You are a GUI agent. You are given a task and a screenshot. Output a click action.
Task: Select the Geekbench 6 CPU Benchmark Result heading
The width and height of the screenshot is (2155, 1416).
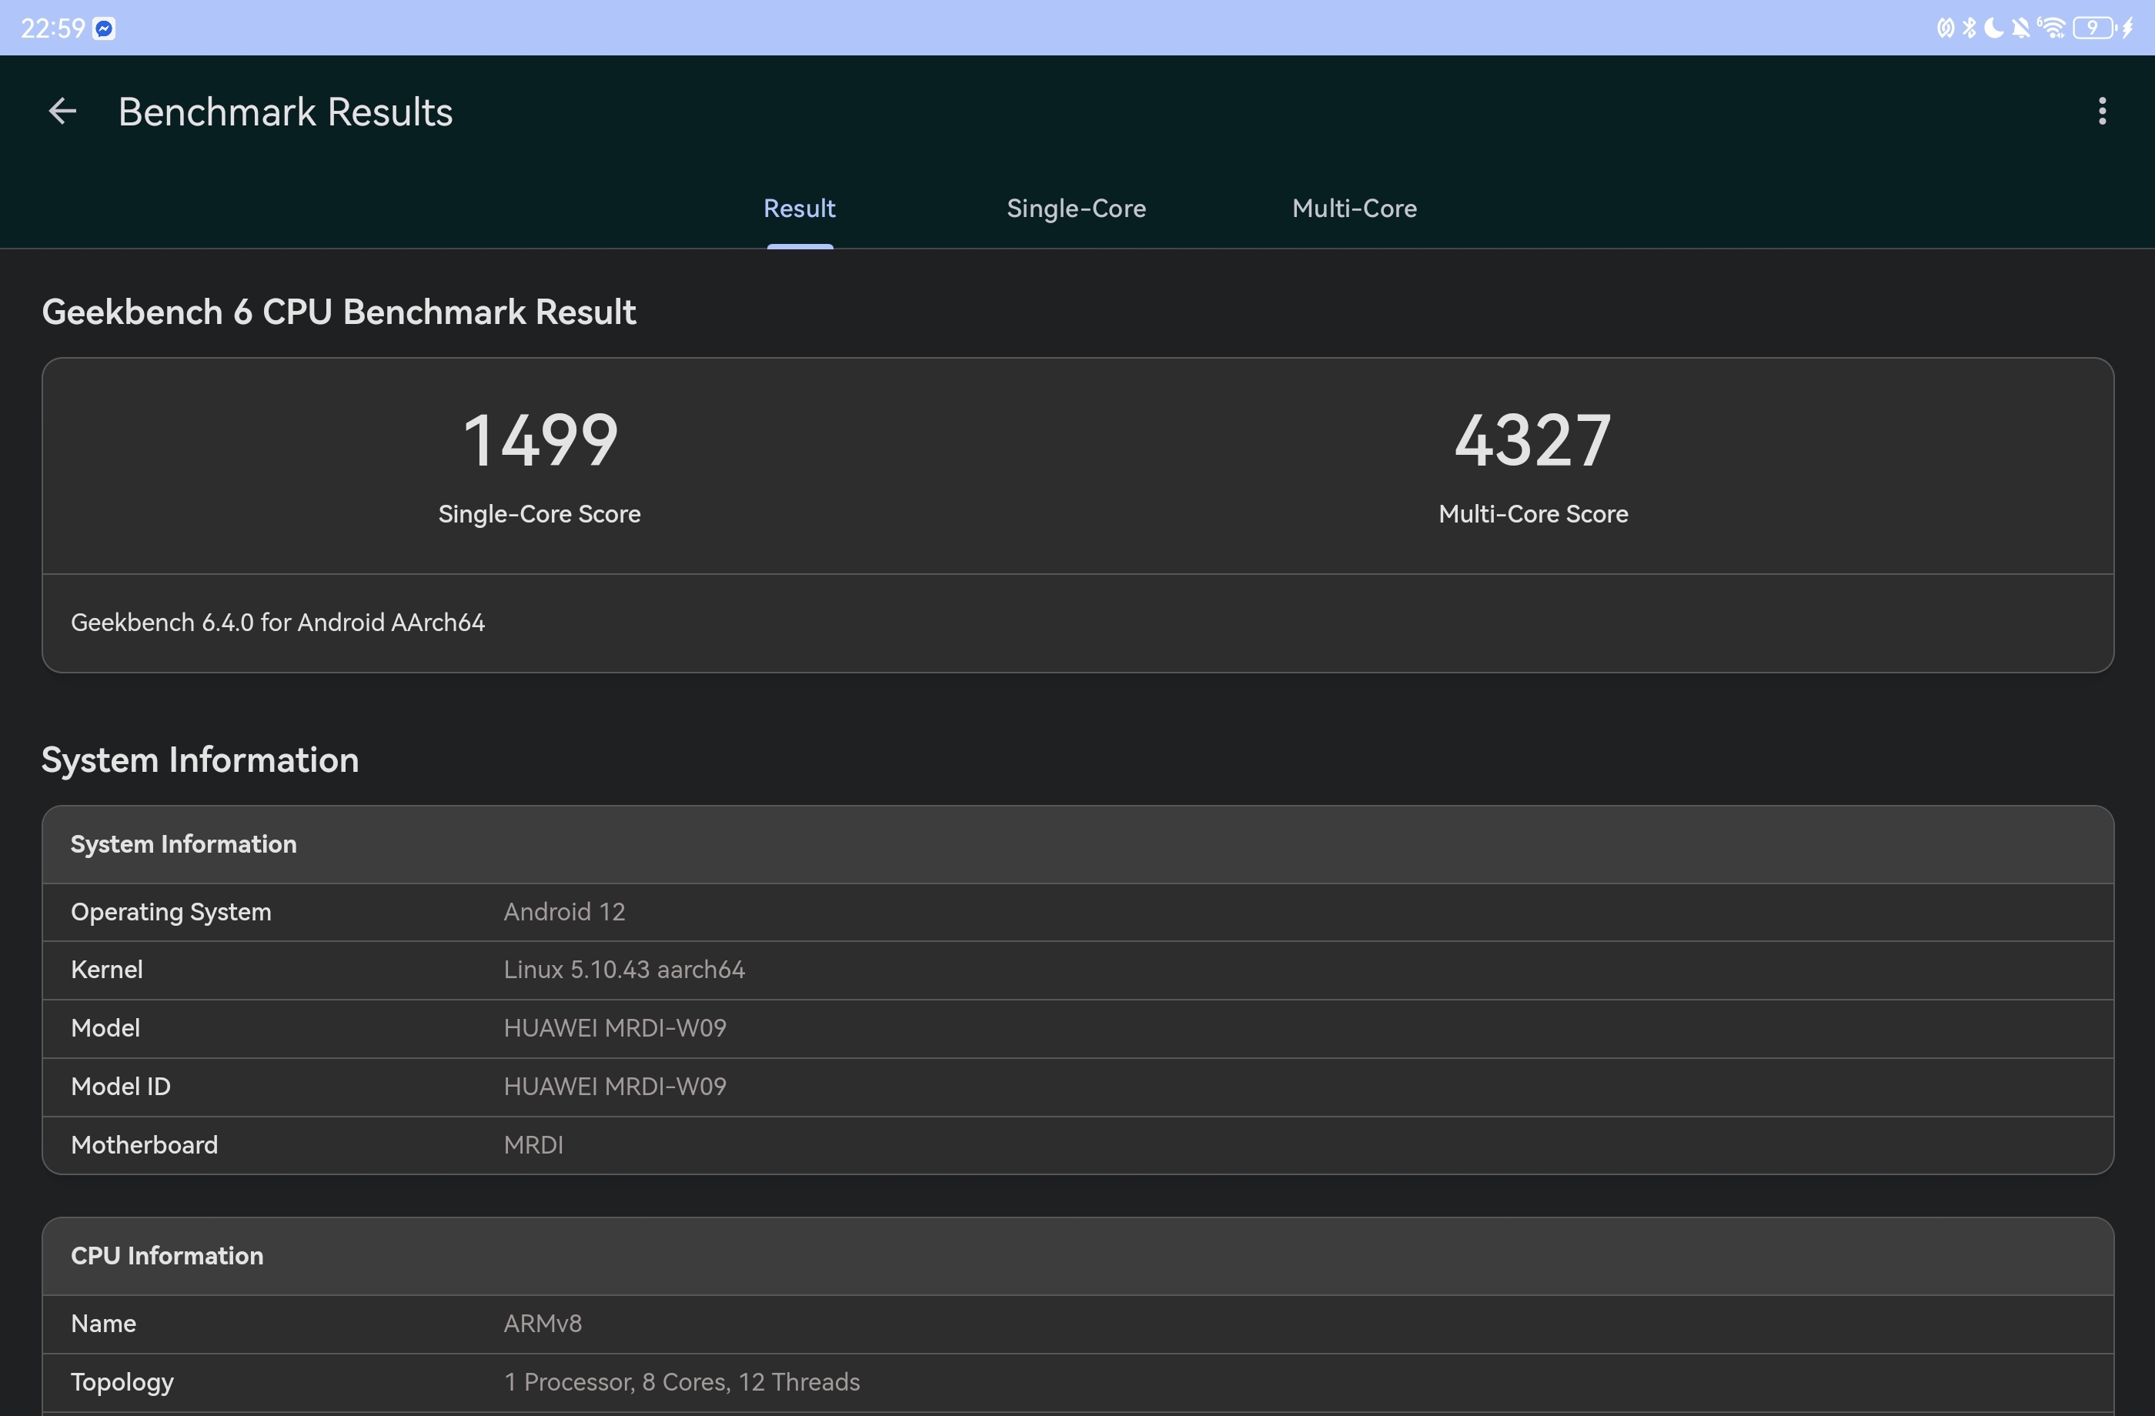(x=339, y=312)
